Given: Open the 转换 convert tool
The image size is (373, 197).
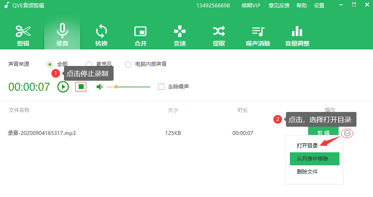Looking at the screenshot, I should point(101,35).
